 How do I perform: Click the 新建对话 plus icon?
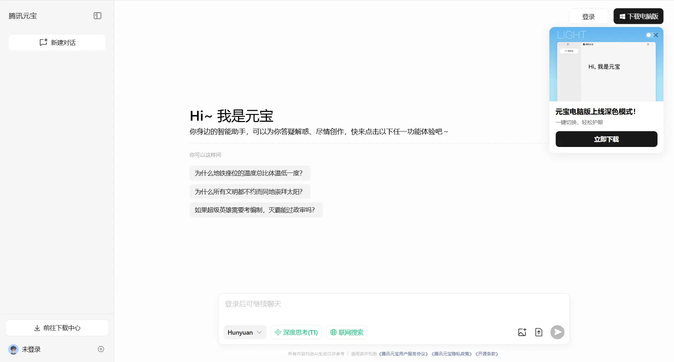pos(43,42)
